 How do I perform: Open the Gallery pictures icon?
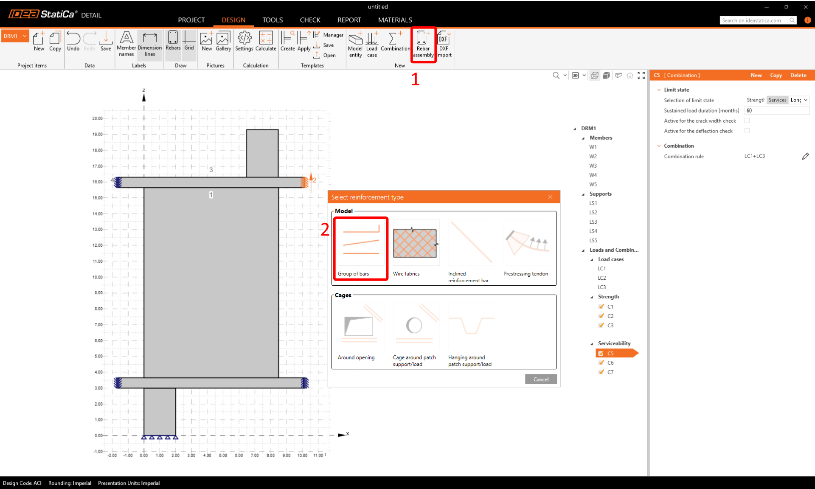tap(223, 42)
